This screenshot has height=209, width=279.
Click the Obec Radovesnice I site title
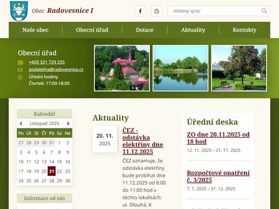pos(63,11)
